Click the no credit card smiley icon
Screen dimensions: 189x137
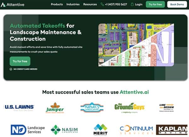coord(11,69)
